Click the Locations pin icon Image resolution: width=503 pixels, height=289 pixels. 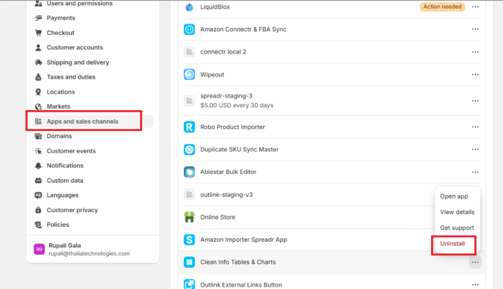(x=38, y=92)
